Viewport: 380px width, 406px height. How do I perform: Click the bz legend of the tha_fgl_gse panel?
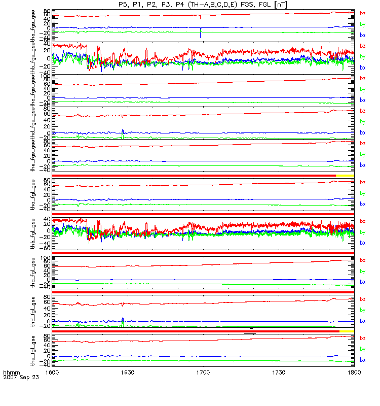tap(363, 183)
